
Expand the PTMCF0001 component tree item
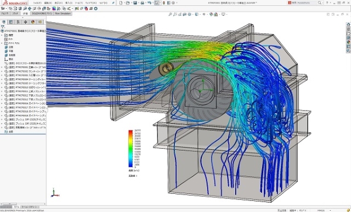(2, 67)
